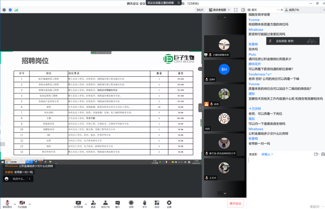Expand the 发送至 所有人 recipient dropdown
This screenshot has height=209, width=325.
click(267, 154)
